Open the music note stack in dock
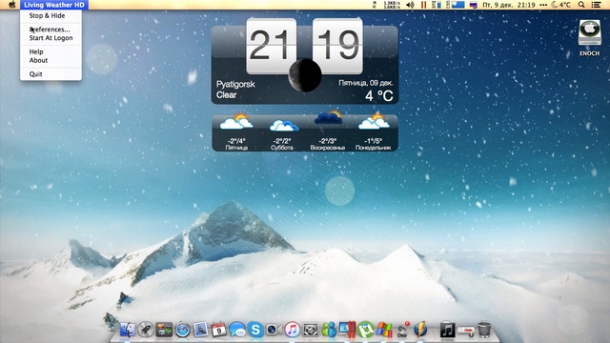Image resolution: width=610 pixels, height=343 pixels. coord(447,330)
